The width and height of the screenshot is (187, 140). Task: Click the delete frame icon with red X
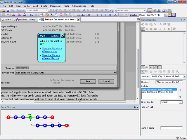19,15
